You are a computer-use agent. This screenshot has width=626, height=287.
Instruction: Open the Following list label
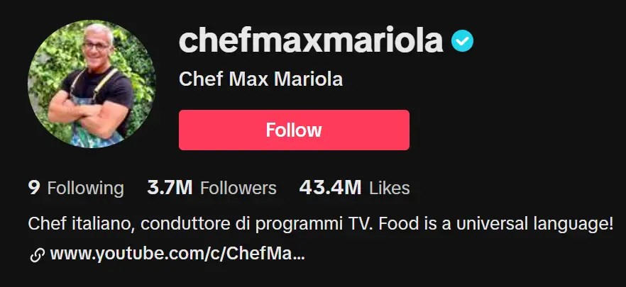(85, 188)
